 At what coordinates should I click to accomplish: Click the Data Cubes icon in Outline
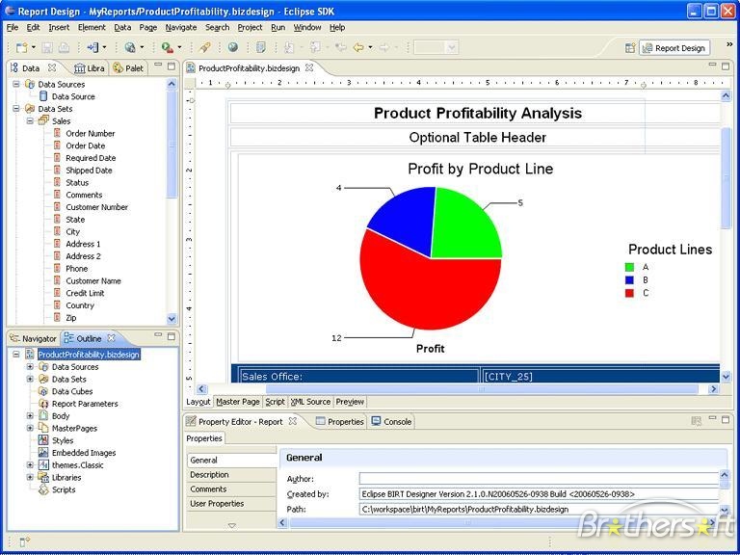point(43,391)
